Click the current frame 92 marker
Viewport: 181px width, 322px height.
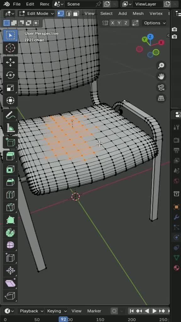click(63, 319)
